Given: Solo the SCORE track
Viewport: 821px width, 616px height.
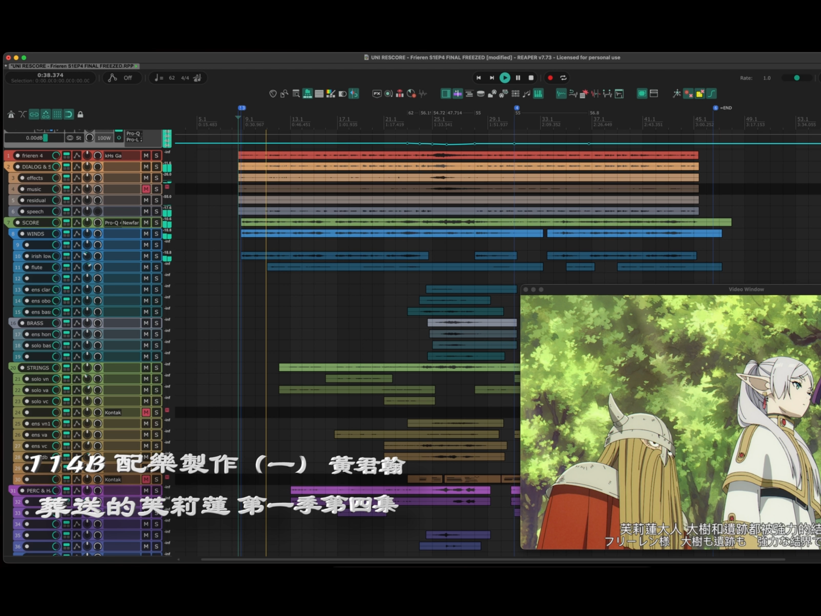Looking at the screenshot, I should click(156, 223).
